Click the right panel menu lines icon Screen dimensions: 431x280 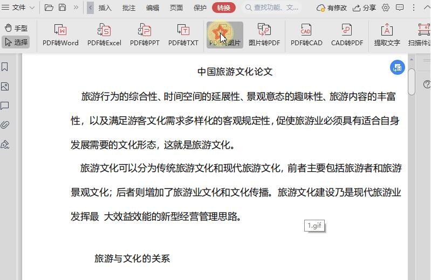[427, 60]
